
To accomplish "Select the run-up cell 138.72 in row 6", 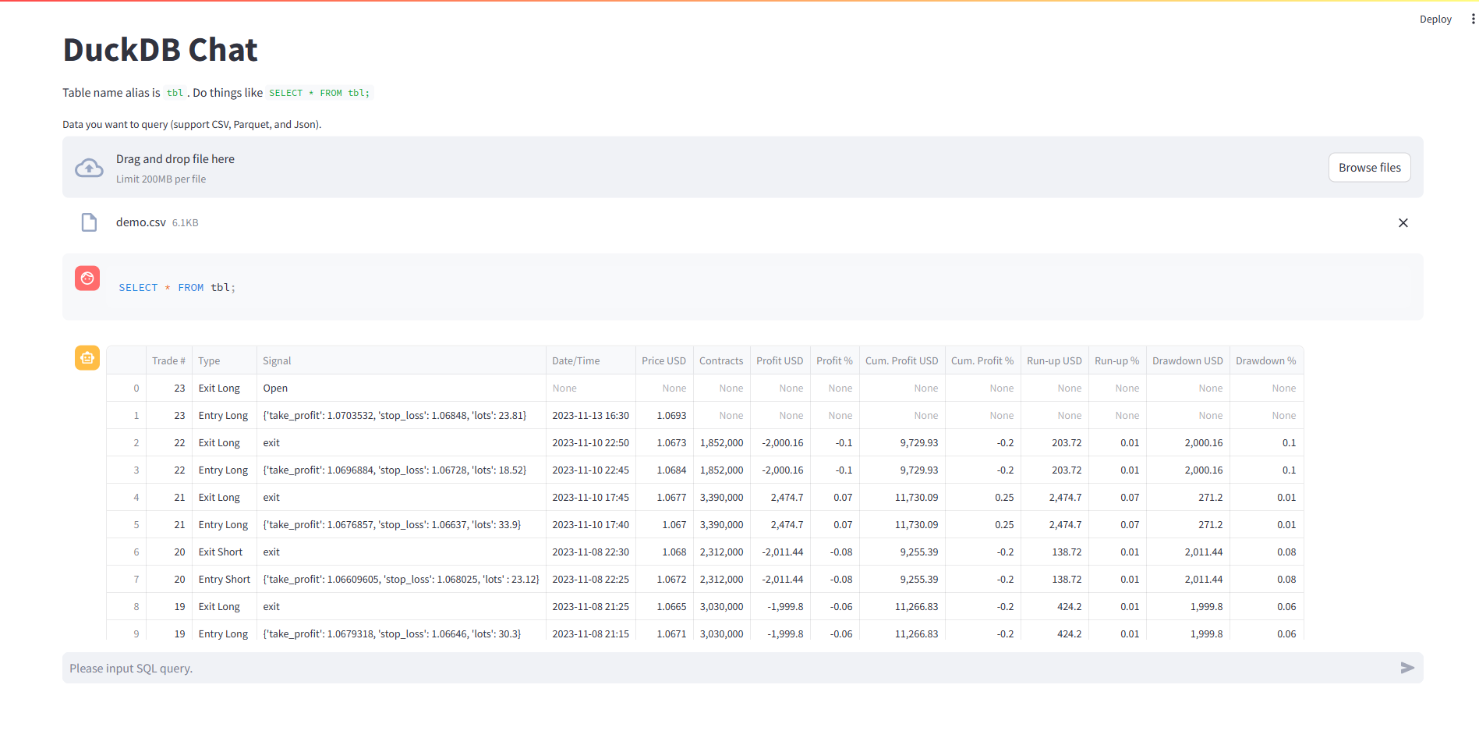I will [x=1054, y=552].
